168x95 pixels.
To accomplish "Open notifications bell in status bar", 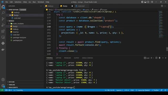I will 165,90.
